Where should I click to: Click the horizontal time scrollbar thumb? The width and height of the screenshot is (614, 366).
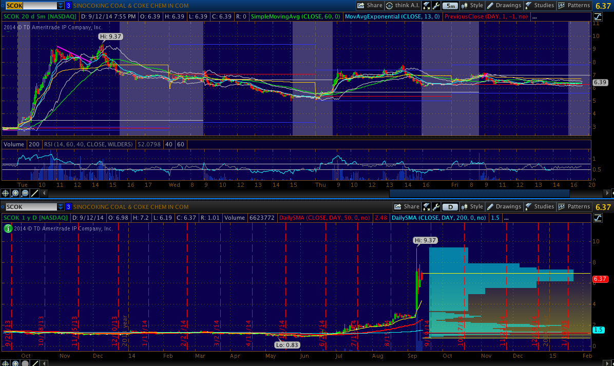(479, 193)
